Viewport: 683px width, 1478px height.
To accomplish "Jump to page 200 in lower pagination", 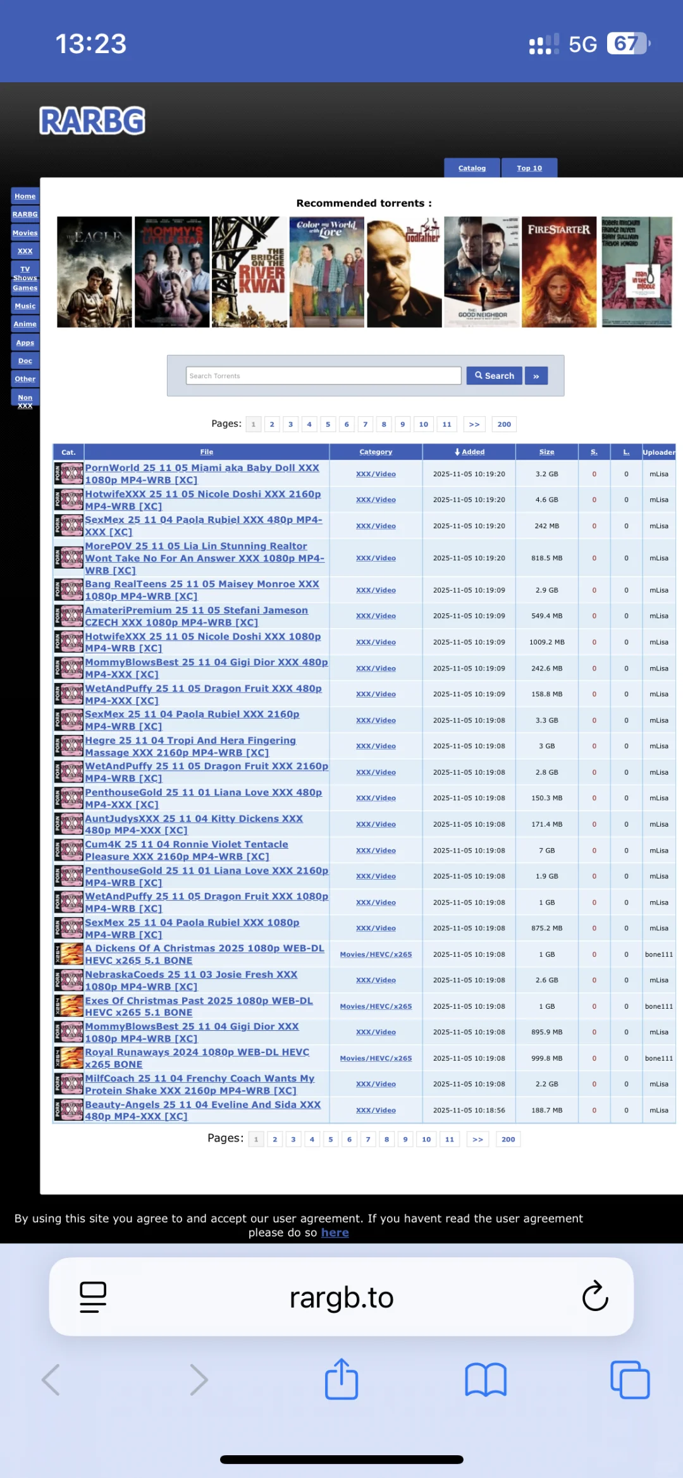I will 508,1139.
